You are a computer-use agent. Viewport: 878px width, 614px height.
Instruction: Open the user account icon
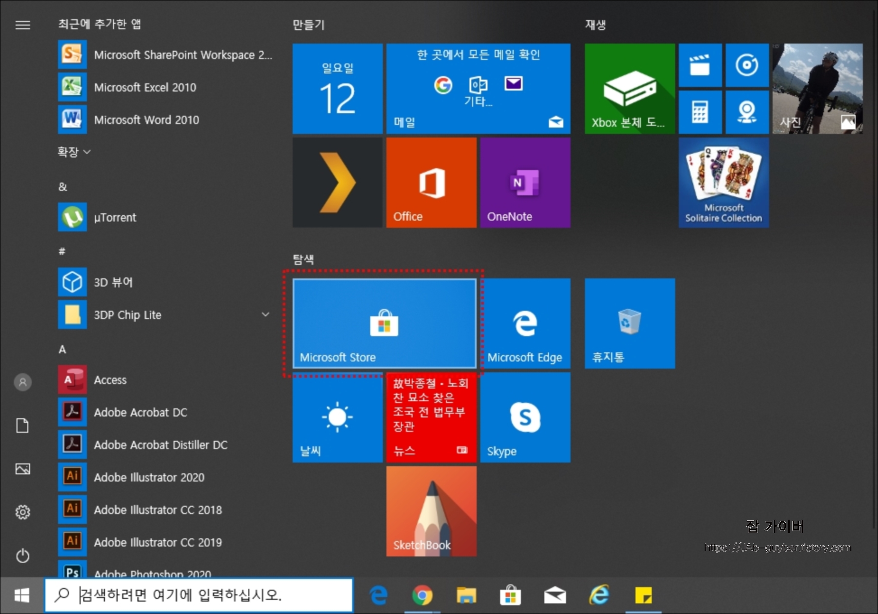pos(22,382)
